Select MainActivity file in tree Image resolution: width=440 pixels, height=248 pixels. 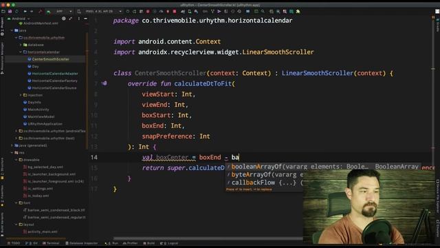click(36, 110)
